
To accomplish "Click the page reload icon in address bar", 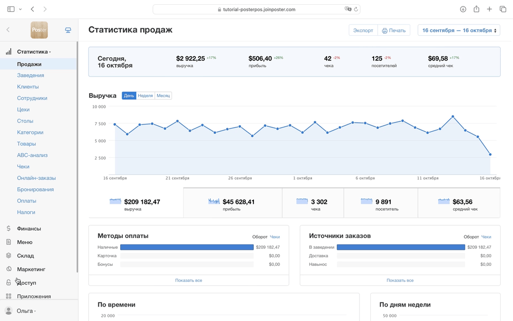I will click(356, 9).
